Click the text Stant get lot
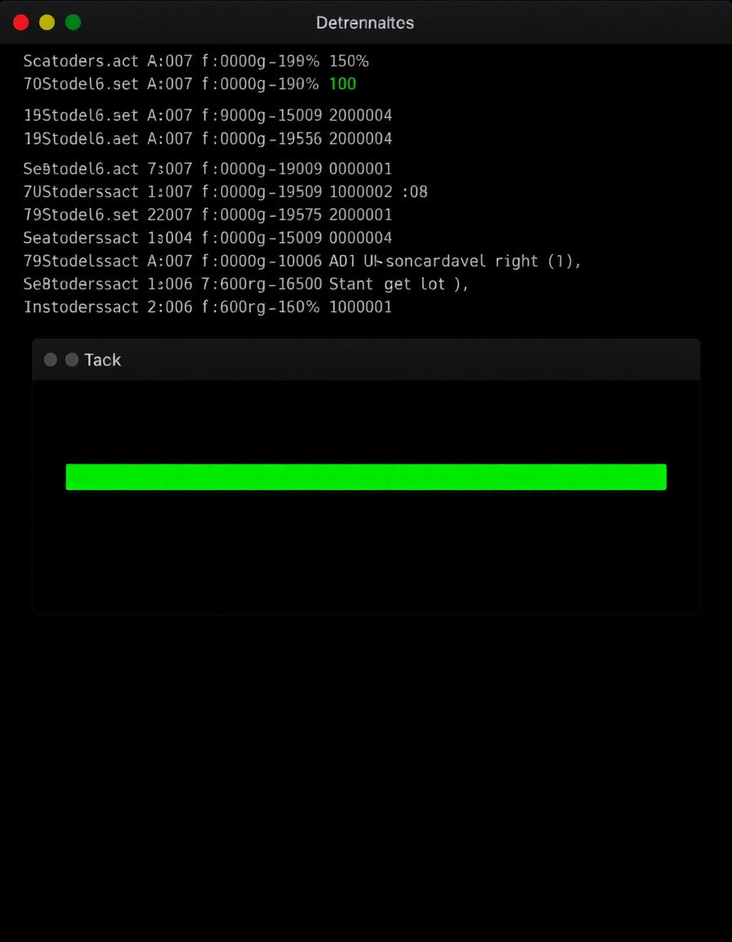The image size is (732, 942). pyautogui.click(x=387, y=284)
